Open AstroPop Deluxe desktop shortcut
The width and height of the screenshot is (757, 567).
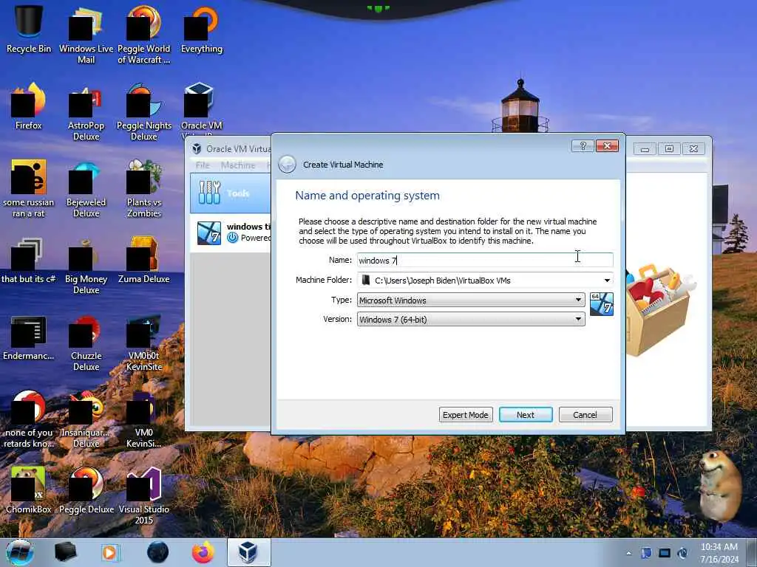[x=86, y=112]
